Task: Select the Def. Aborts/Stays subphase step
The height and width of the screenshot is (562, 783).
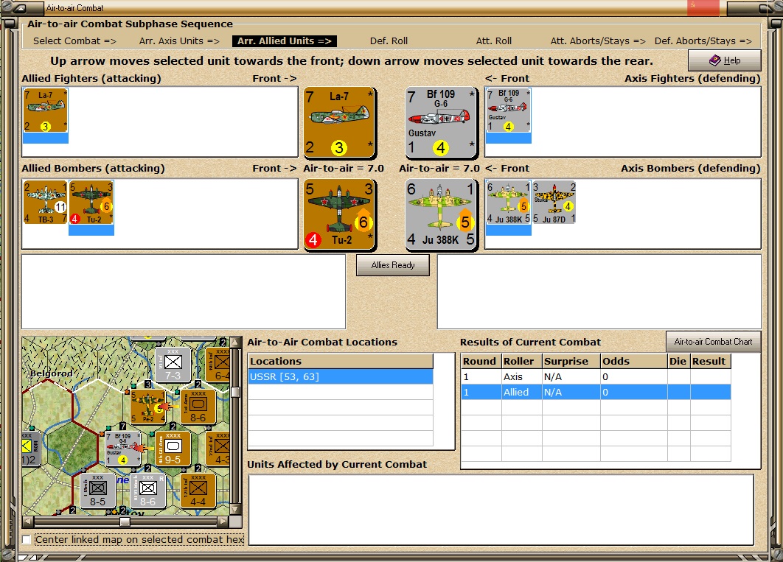Action: point(703,41)
